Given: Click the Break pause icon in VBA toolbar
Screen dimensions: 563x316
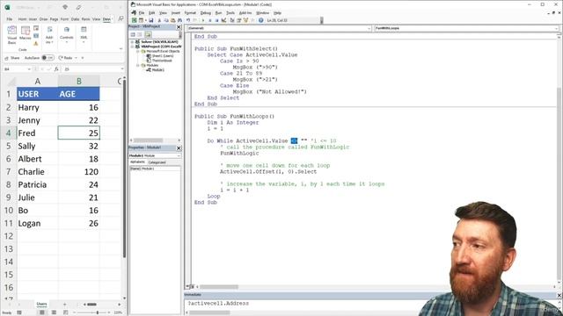Looking at the screenshot, I should 210,20.
